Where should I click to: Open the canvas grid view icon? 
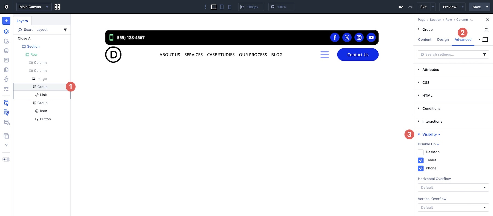pyautogui.click(x=57, y=7)
